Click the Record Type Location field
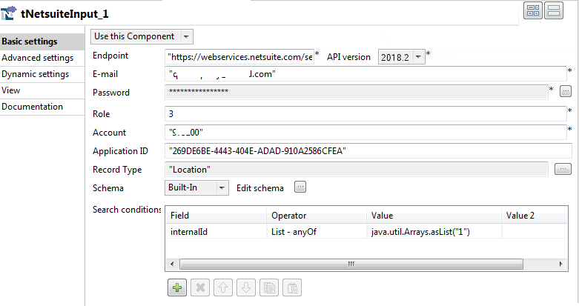 (x=357, y=170)
